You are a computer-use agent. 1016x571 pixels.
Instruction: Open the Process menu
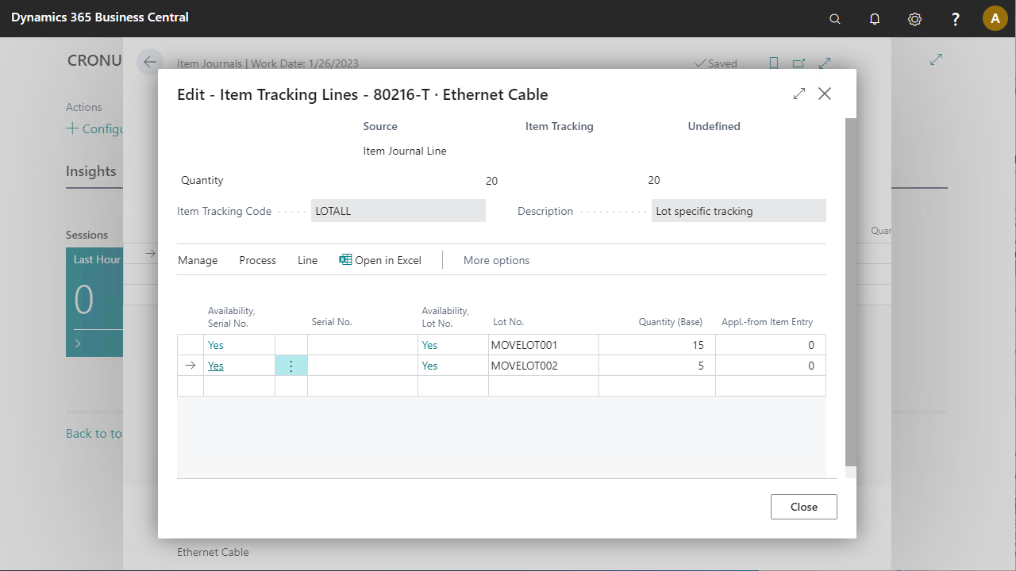(258, 260)
